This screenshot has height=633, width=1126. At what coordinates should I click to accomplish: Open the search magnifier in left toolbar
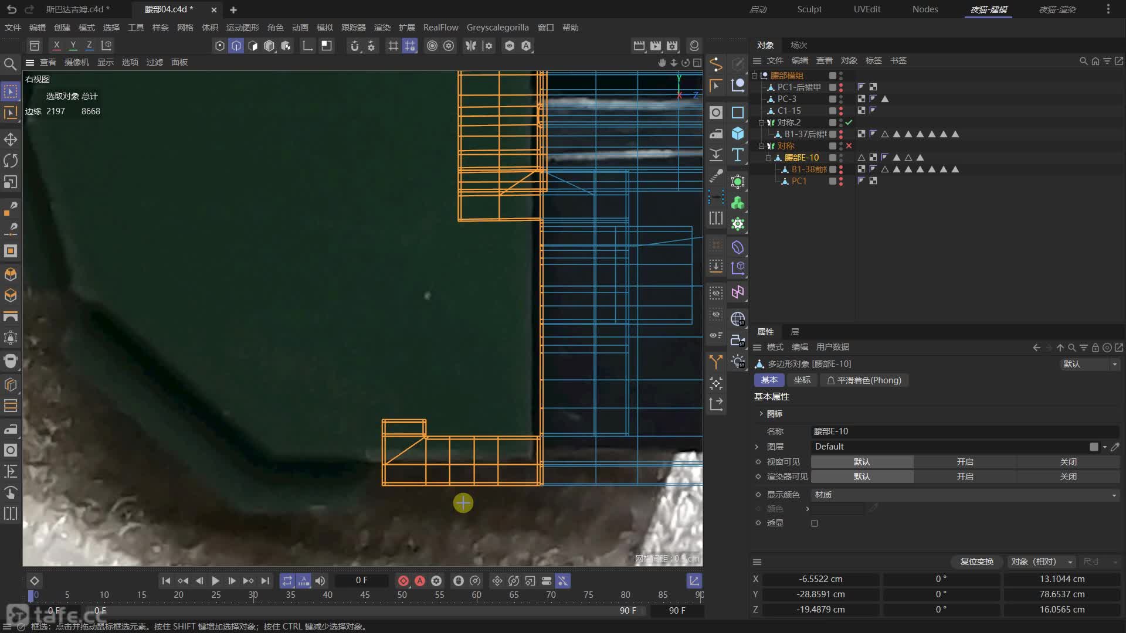11,64
